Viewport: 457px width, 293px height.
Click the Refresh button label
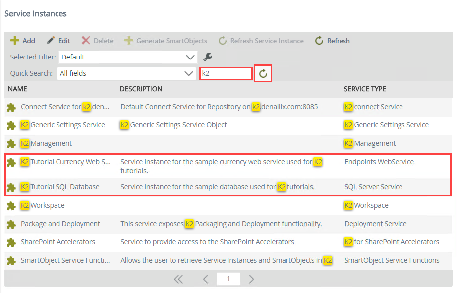pyautogui.click(x=339, y=41)
